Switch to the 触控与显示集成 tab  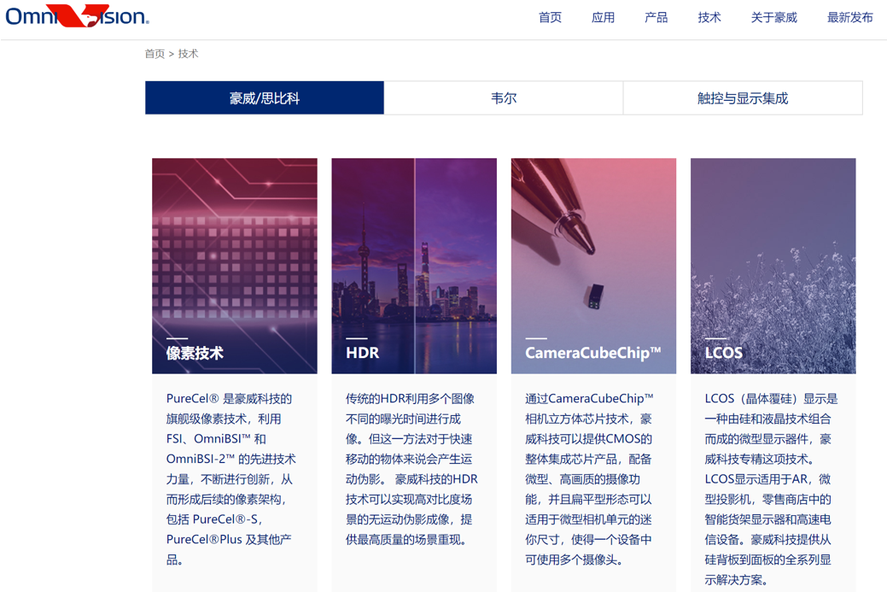pyautogui.click(x=743, y=98)
